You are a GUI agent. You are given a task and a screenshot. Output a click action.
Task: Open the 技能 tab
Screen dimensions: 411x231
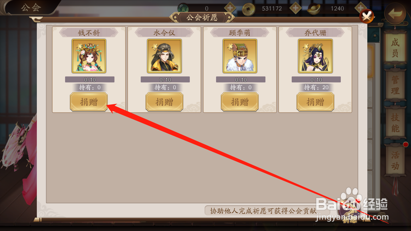click(395, 123)
